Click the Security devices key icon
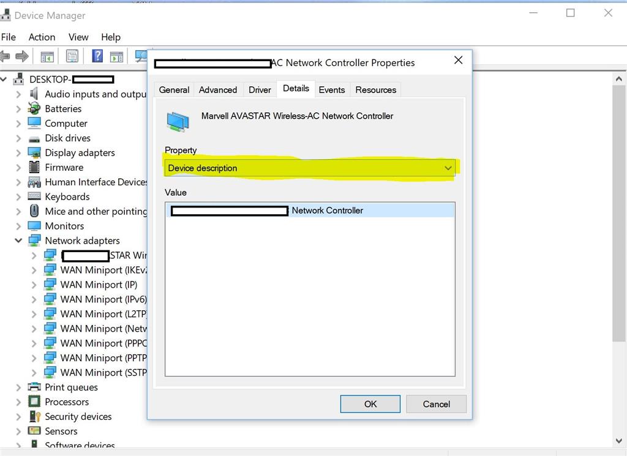Screen dimensions: 627x456 coord(35,416)
